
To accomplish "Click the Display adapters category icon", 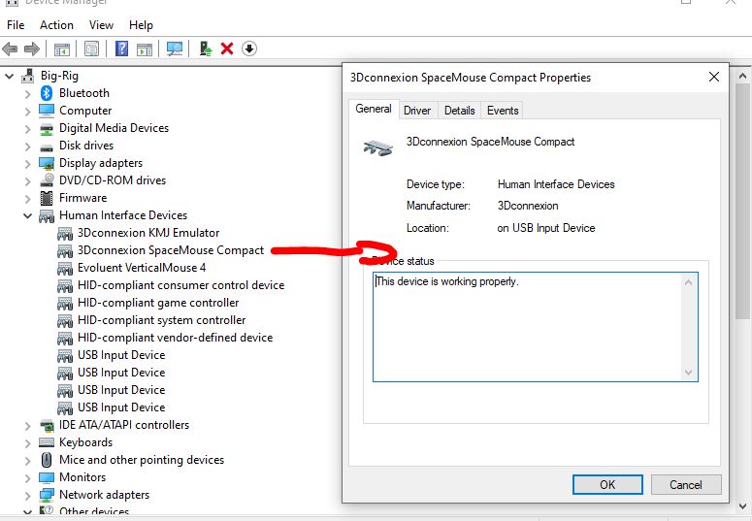I will point(47,163).
